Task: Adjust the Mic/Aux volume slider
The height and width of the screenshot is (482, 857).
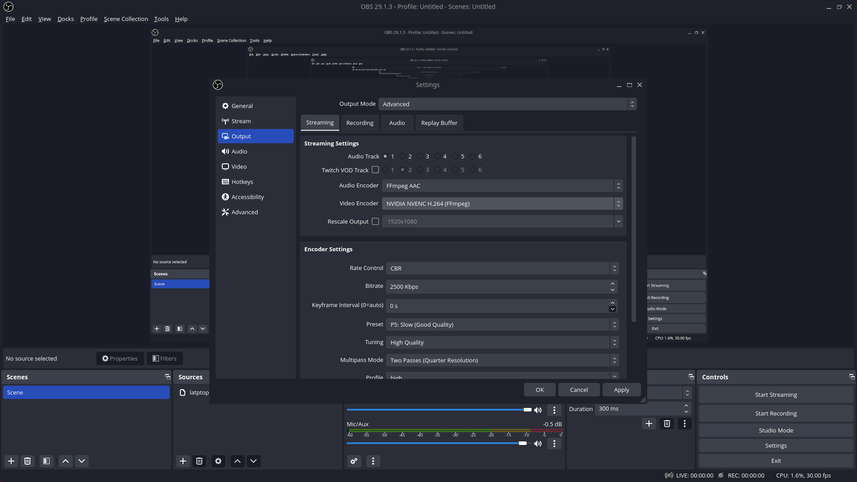Action: (523, 443)
